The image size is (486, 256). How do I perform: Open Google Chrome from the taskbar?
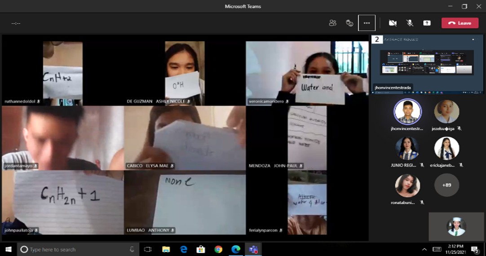coord(218,249)
